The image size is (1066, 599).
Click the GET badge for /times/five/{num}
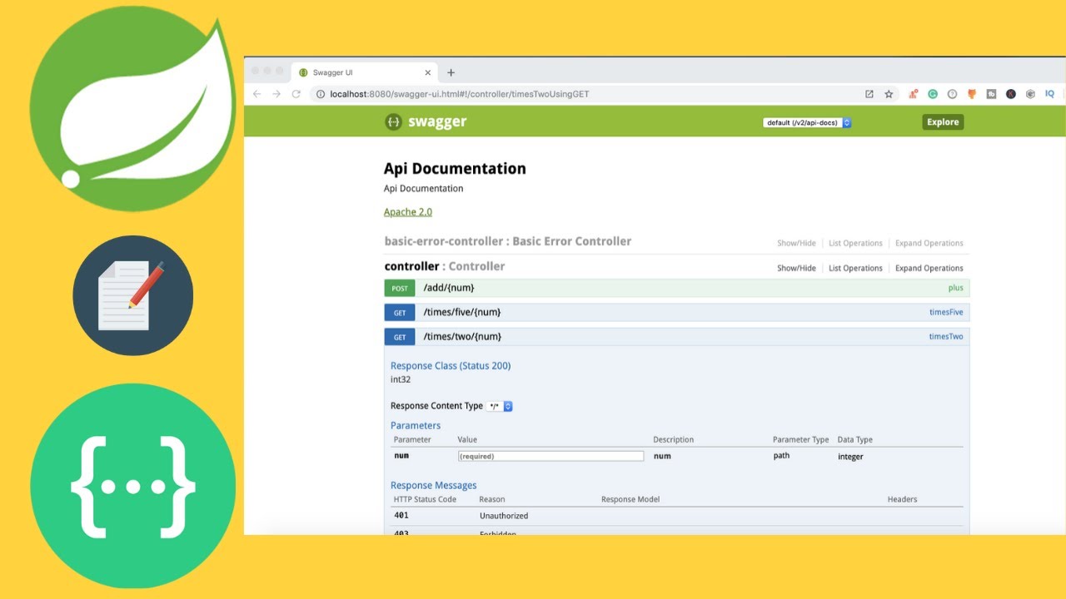coord(400,313)
